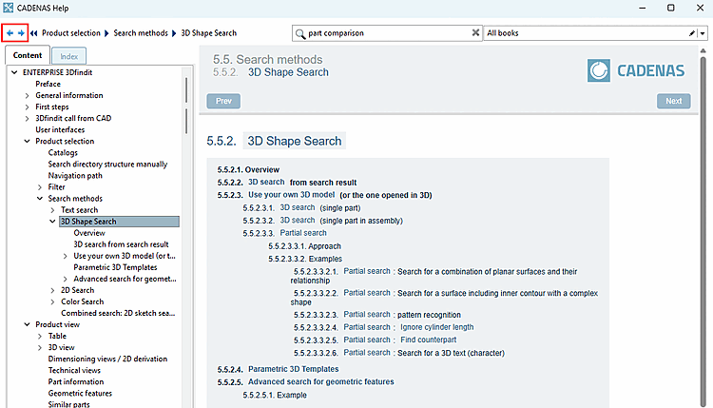Open 5.5.2.3.3.1. Approach link
The width and height of the screenshot is (713, 408).
304,246
